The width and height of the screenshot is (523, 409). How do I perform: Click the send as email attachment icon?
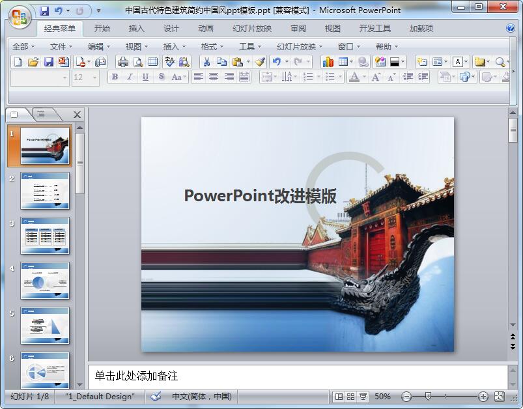pyautogui.click(x=100, y=62)
